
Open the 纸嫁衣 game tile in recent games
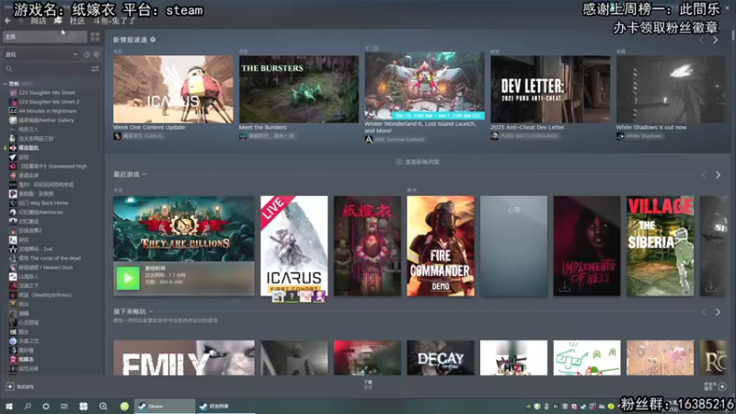click(x=367, y=246)
